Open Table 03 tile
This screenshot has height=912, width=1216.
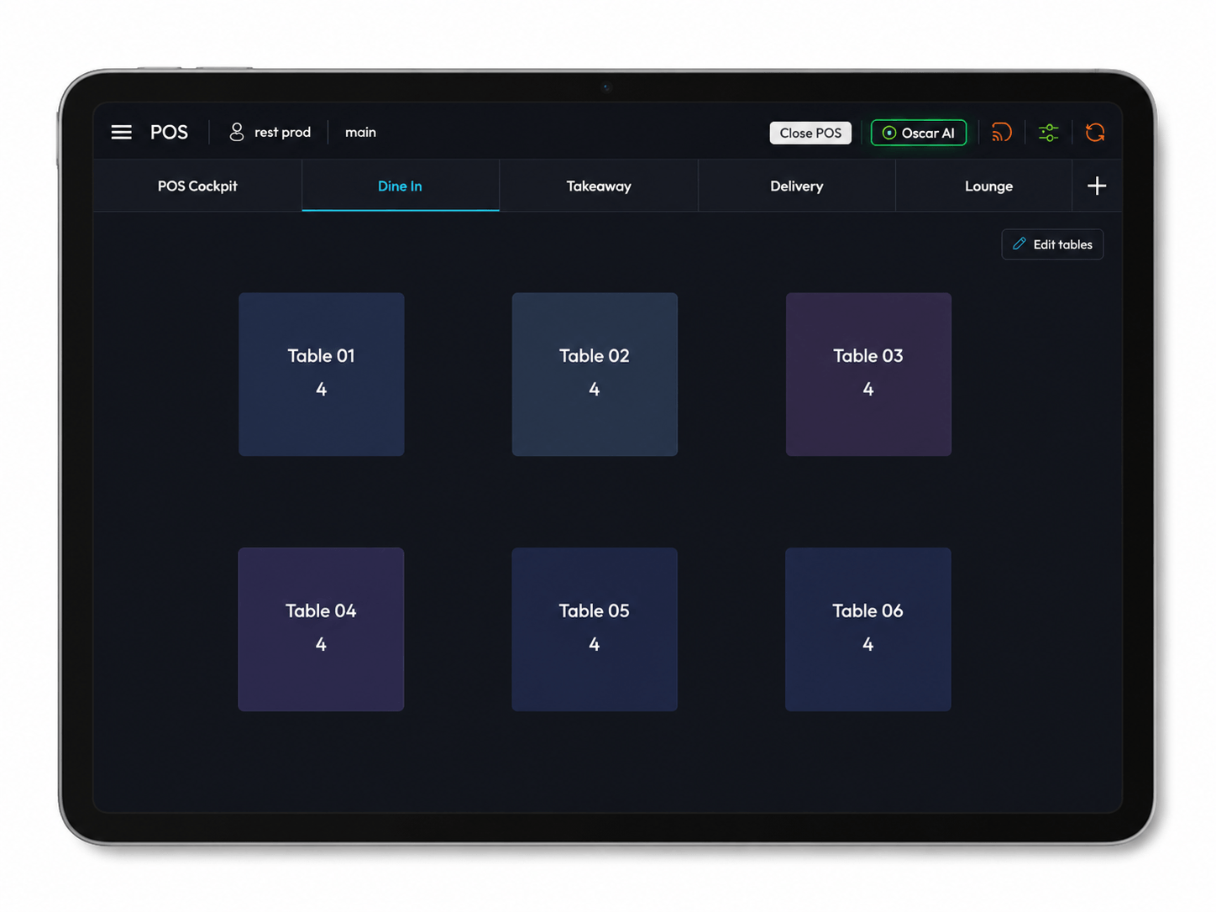tap(868, 375)
